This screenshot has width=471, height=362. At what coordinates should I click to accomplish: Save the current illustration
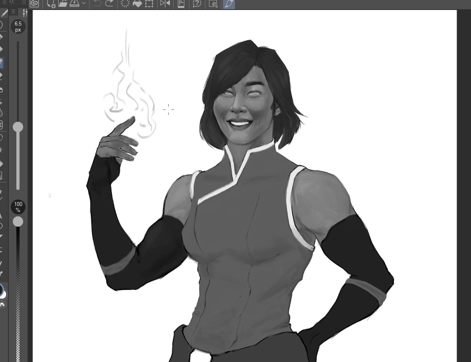click(x=74, y=4)
